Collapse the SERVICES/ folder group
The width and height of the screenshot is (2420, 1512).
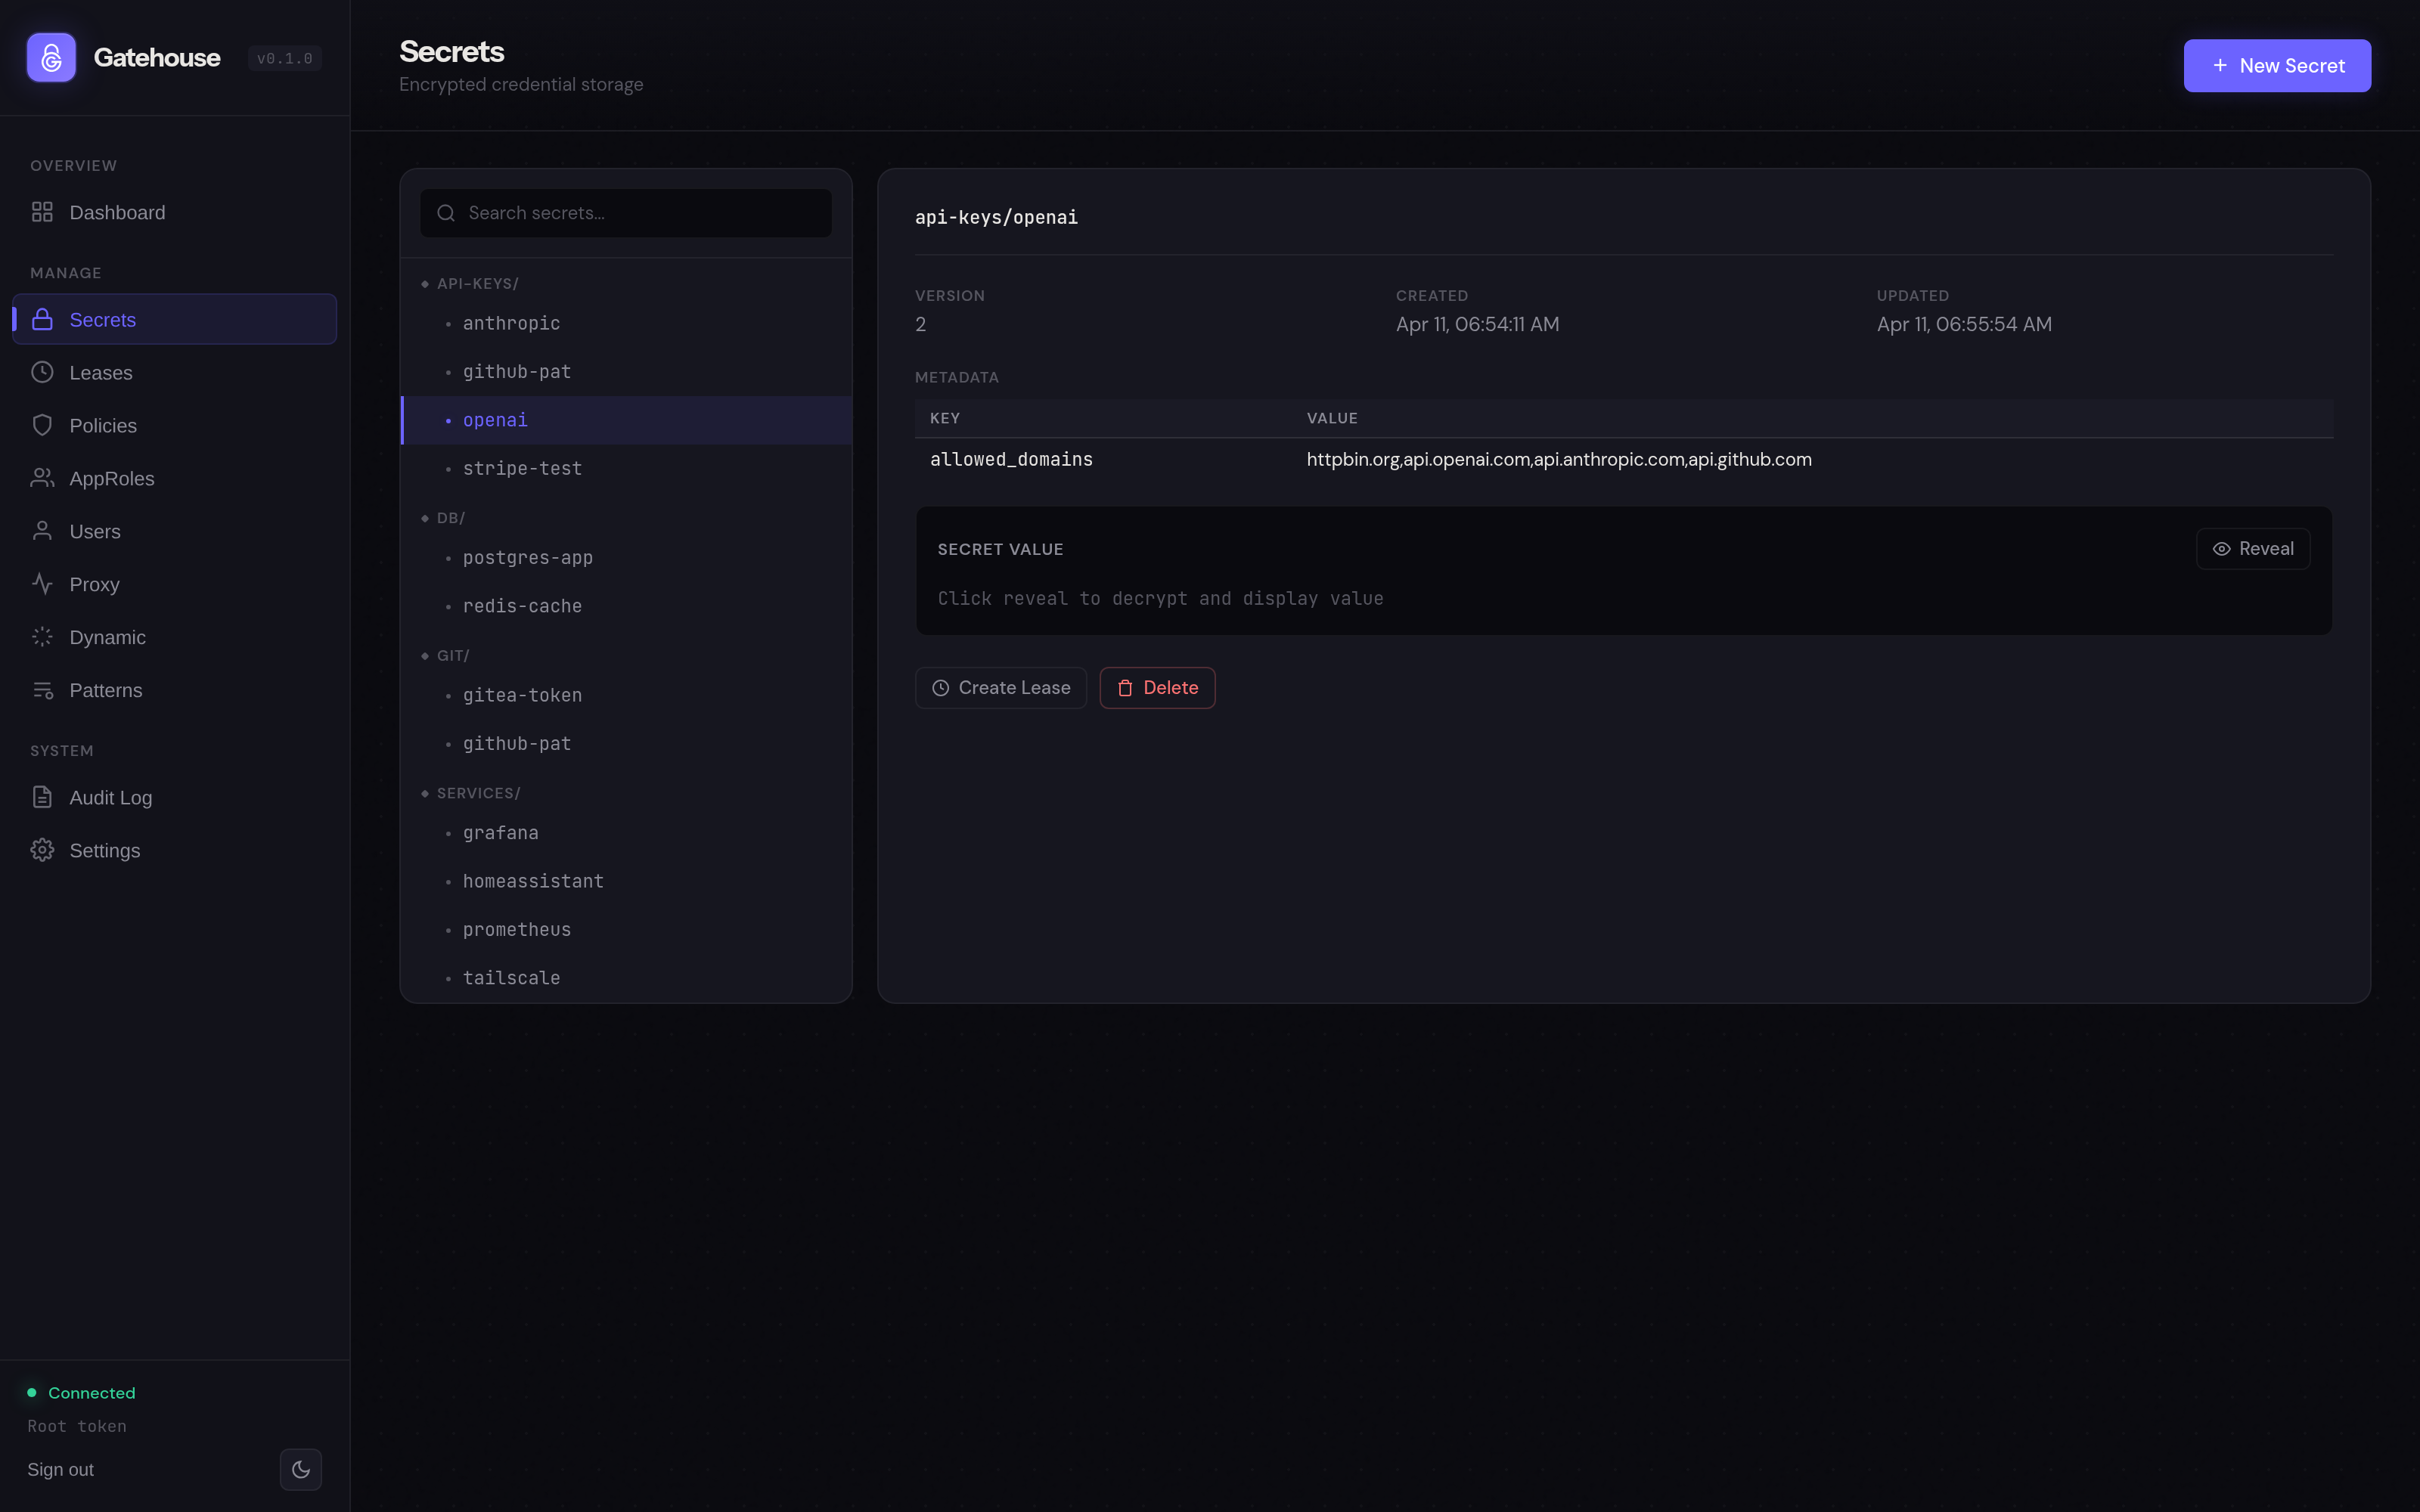tap(477, 793)
